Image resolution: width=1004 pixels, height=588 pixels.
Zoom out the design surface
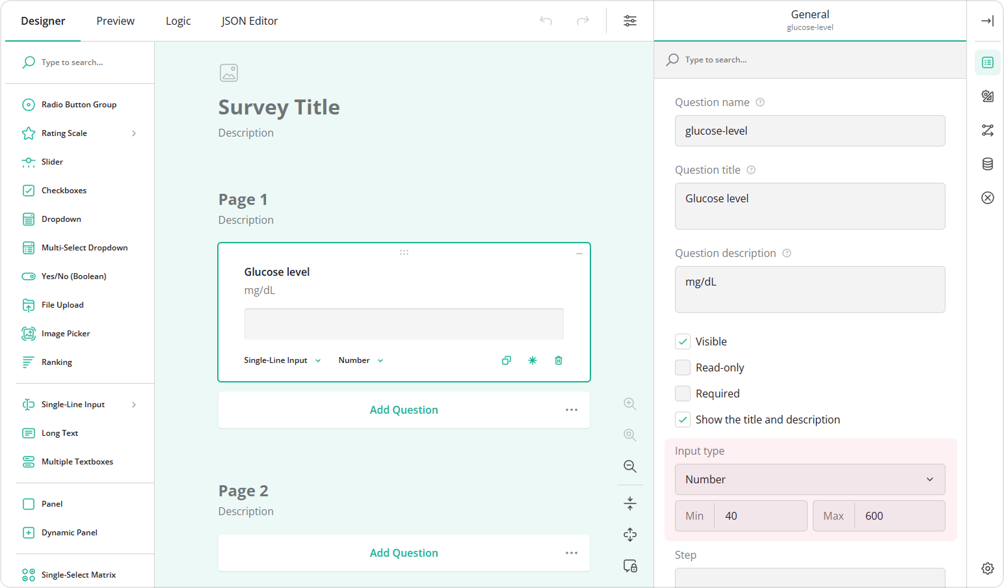coord(629,466)
